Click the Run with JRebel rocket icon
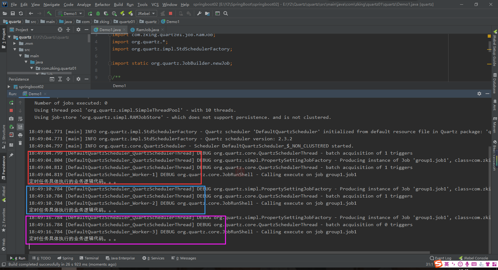The image size is (498, 270). point(122,13)
